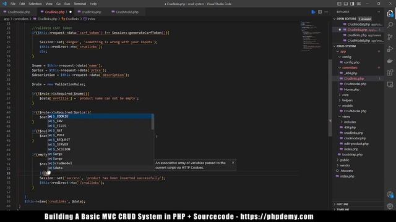Image resolution: width=396 pixels, height=222 pixels.
Task: Open the File menu
Action: [x=13, y=4]
